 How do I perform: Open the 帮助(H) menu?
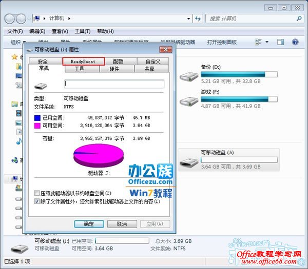(105, 31)
